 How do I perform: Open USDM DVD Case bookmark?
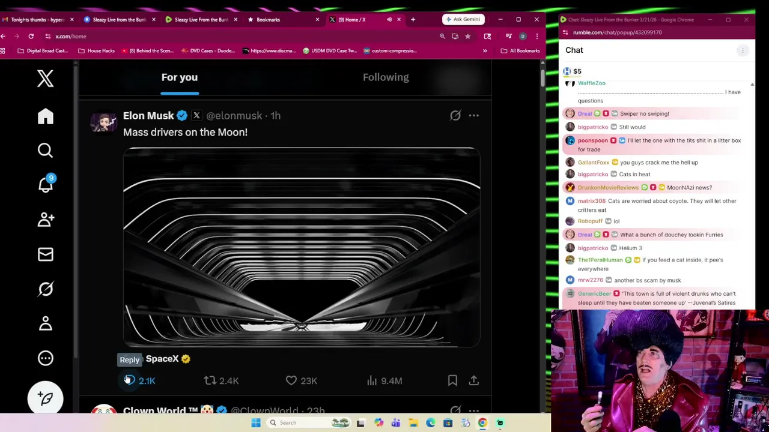[x=329, y=50]
